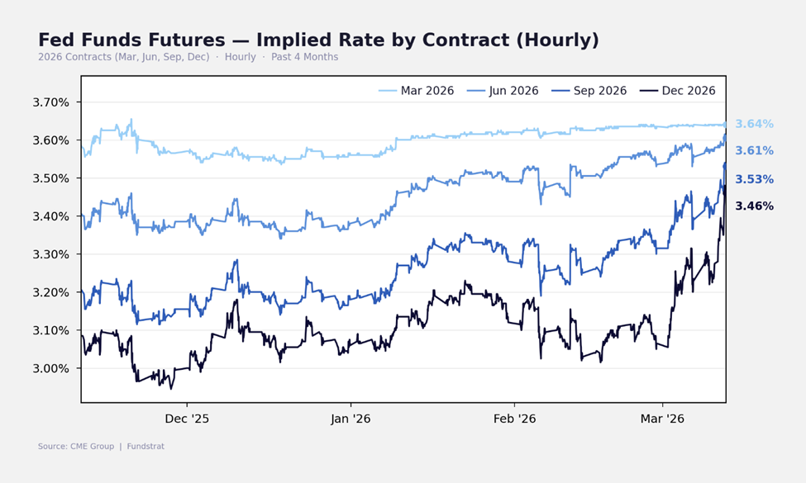
Task: Click the Feb '26 x-axis label
Action: 514,419
